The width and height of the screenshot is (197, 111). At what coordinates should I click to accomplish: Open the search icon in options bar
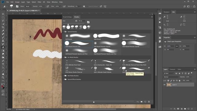click(184, 6)
